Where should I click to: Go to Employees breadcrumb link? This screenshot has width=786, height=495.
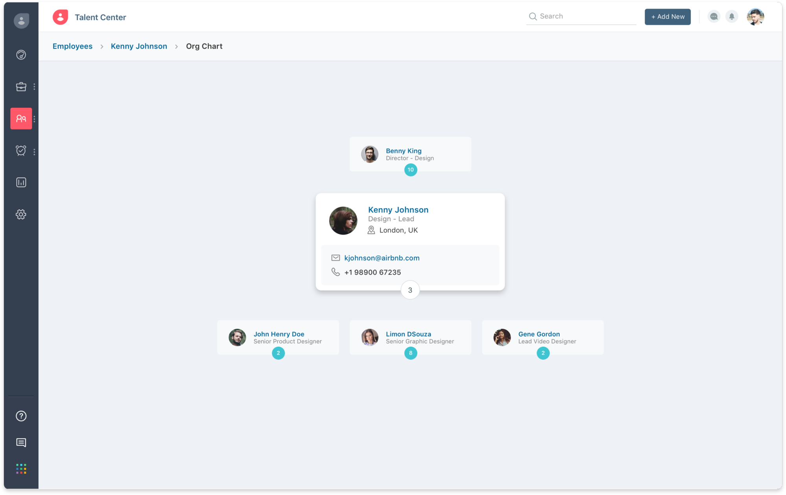pos(73,46)
